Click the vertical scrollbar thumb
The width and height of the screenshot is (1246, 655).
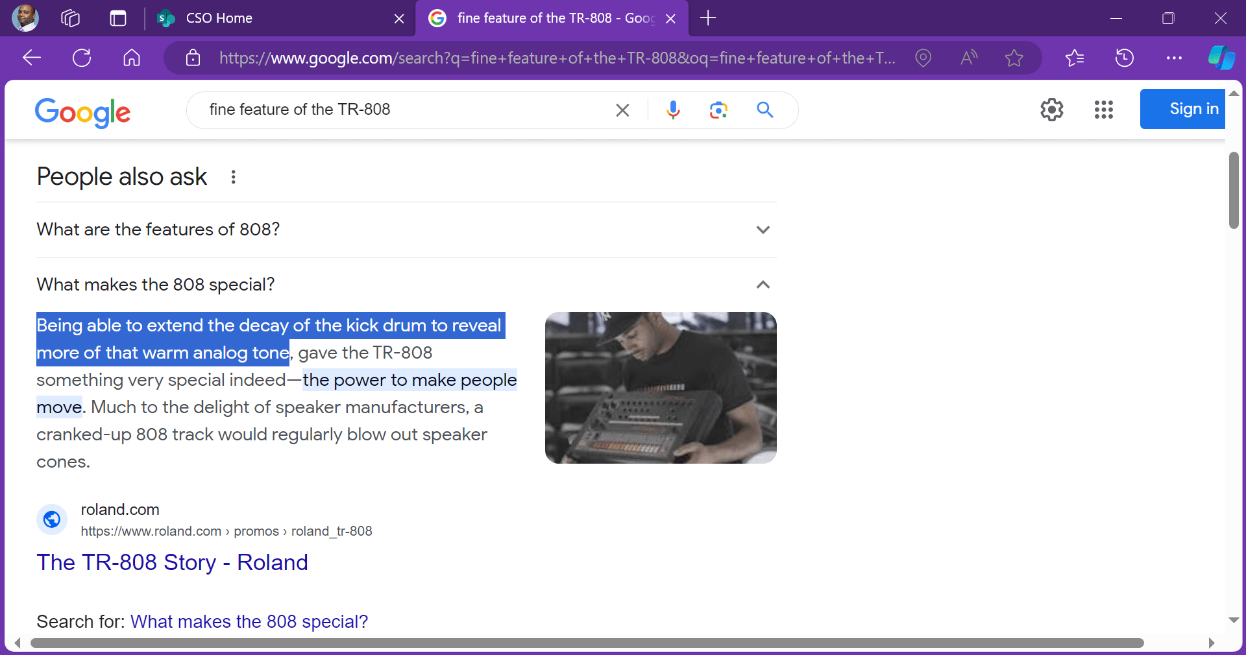tap(1234, 190)
